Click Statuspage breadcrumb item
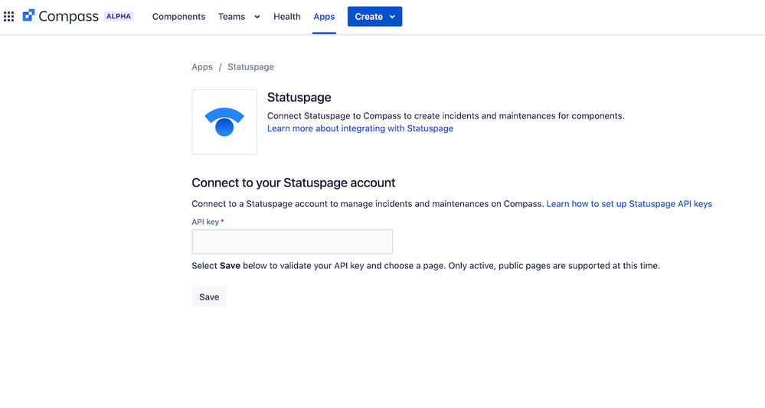 (250, 66)
